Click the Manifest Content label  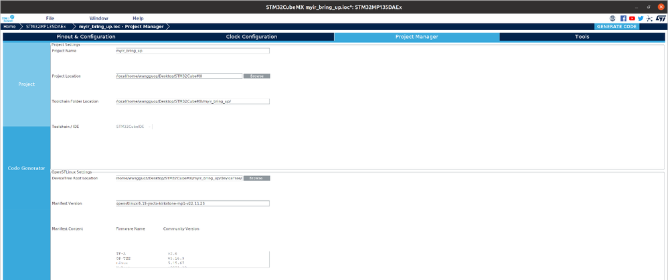68,229
